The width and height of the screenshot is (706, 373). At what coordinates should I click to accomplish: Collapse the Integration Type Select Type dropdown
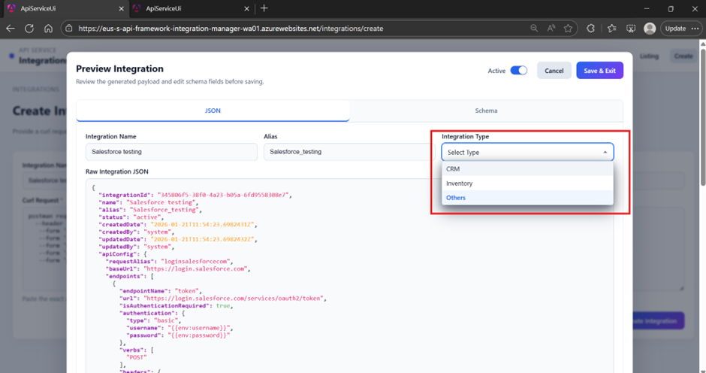click(527, 153)
